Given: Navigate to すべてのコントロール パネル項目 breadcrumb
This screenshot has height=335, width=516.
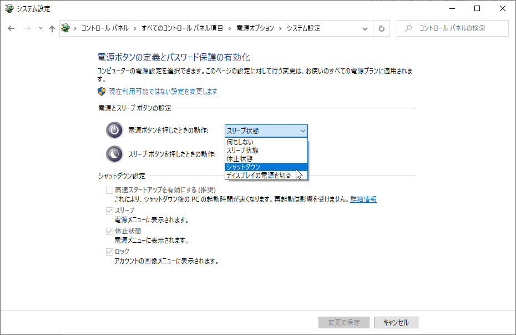Looking at the screenshot, I should [183, 28].
